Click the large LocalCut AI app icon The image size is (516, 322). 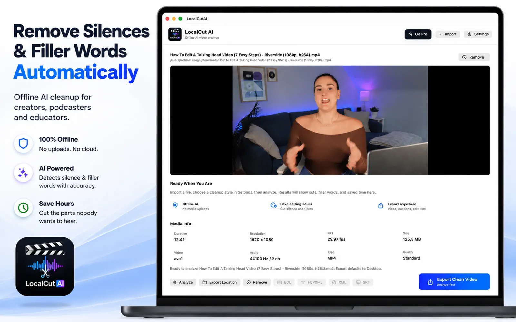tap(45, 266)
